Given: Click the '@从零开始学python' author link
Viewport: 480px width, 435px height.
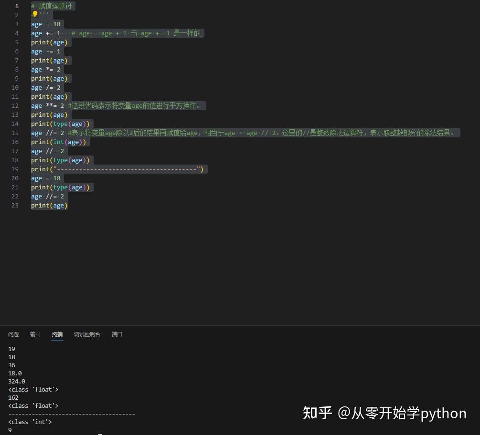Looking at the screenshot, I should point(405,414).
